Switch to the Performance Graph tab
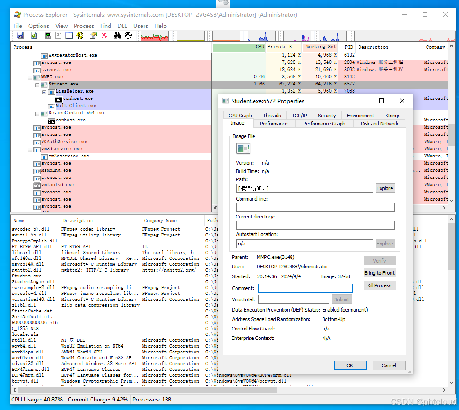This screenshot has width=459, height=410. pyautogui.click(x=324, y=124)
